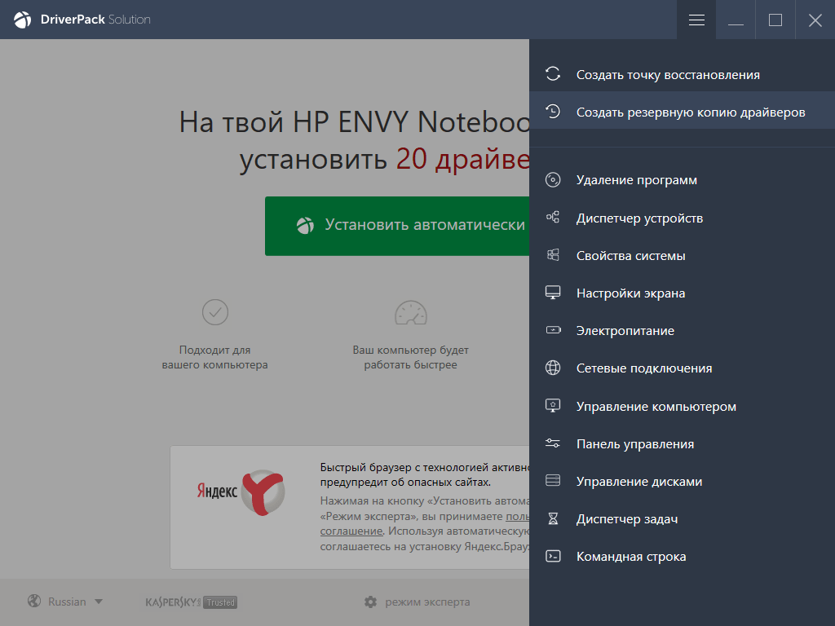
Task: Click the hamburger menu icon
Action: point(696,20)
